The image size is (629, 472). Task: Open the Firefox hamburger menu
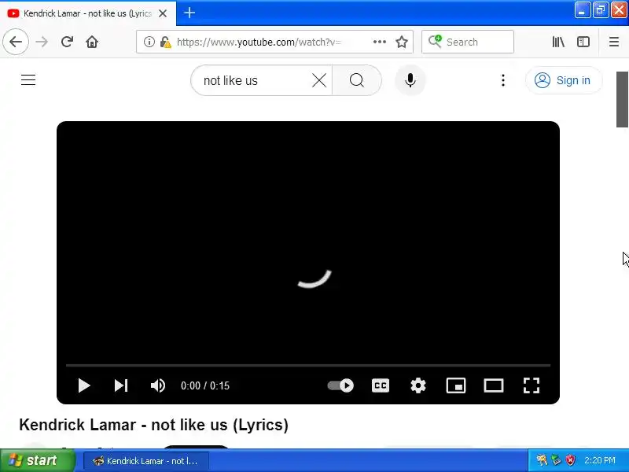614,42
